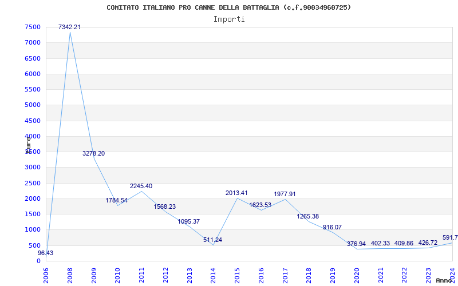Select the 5000 y-axis tick label
The width and height of the screenshot is (458, 286).
point(33,105)
